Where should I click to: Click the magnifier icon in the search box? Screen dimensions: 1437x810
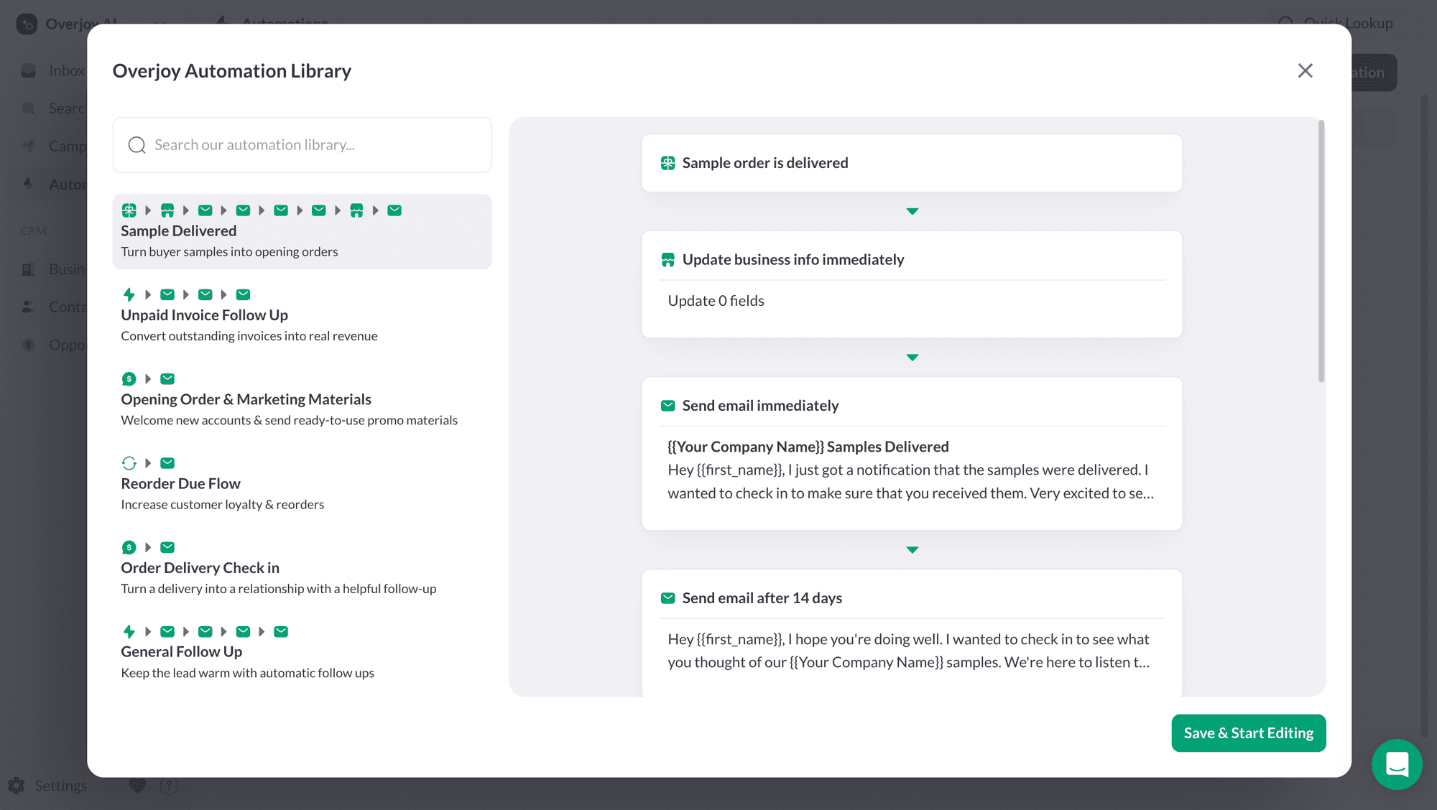coord(137,145)
